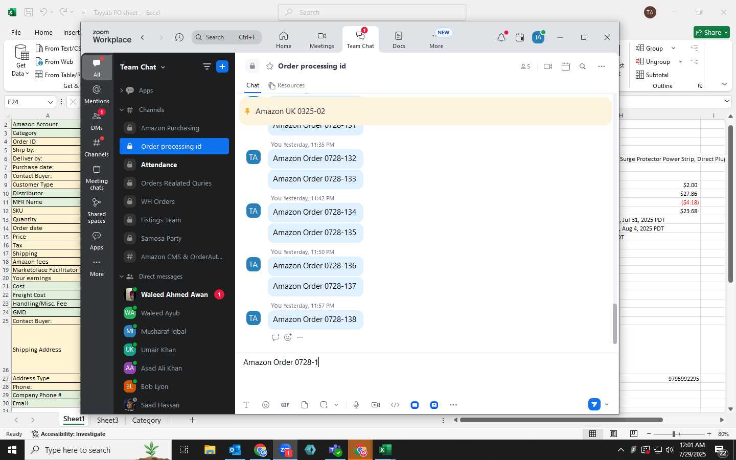
Task: Open Mentions in the Zoom sidebar
Action: (97, 95)
